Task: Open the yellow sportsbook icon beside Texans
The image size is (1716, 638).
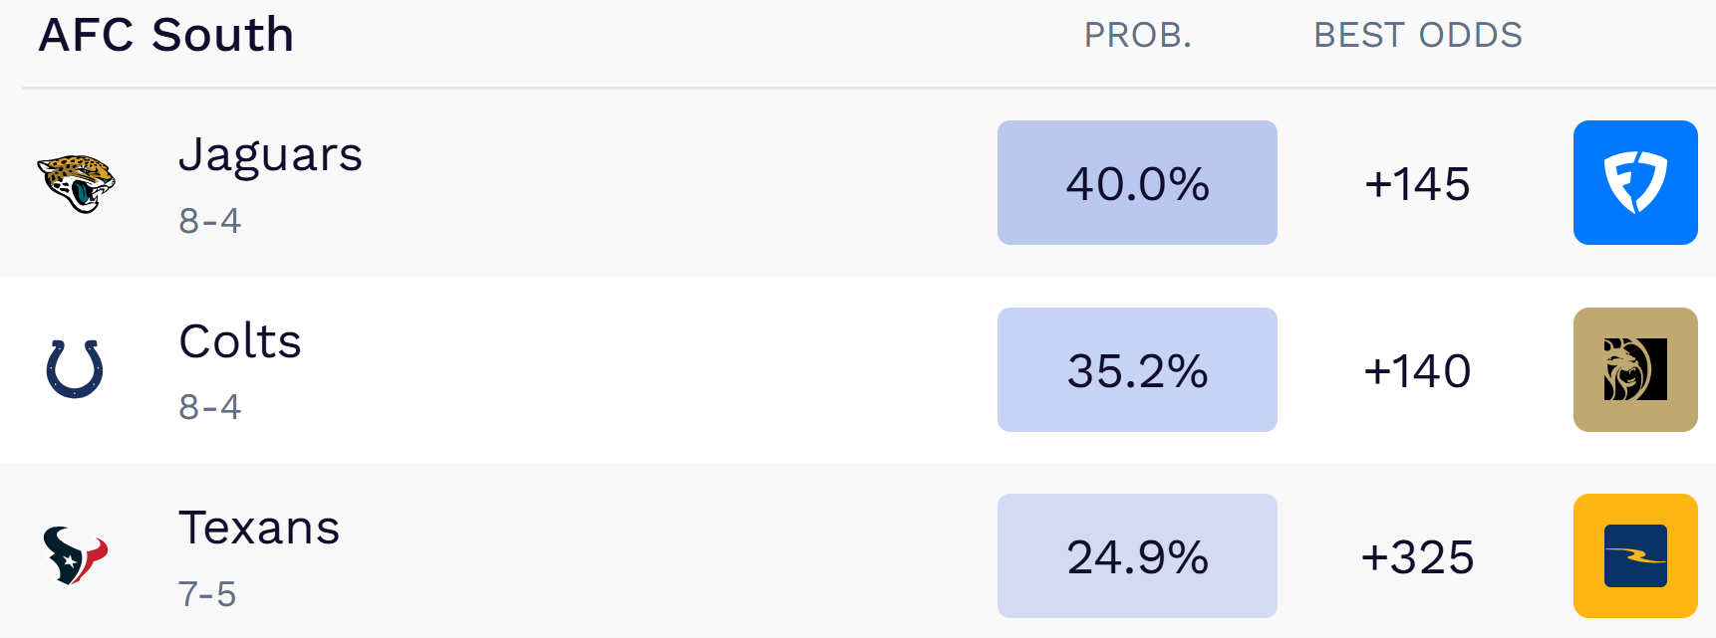Action: [1634, 555]
